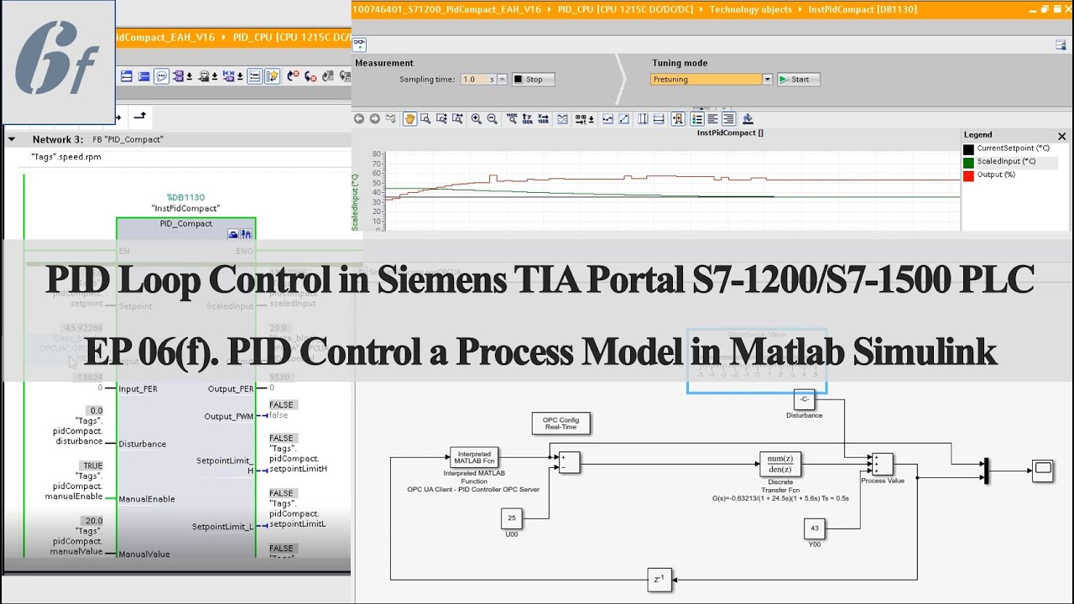1074x604 pixels.
Task: Open the dropdown arrow next to the trend measuring icon
Action: 592,118
